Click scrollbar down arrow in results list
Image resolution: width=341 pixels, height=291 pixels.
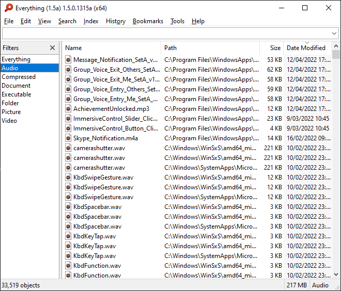coord(336,274)
